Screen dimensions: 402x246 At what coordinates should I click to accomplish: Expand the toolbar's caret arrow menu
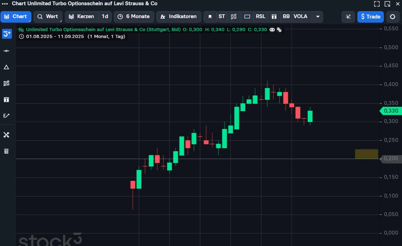coord(317,17)
